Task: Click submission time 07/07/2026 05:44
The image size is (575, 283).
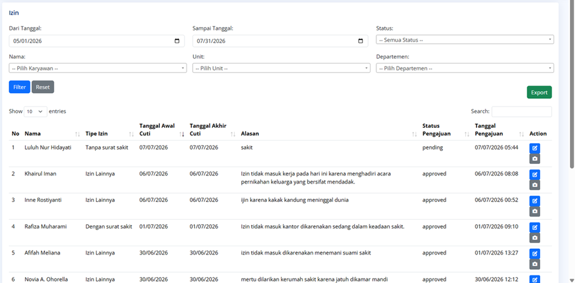Action: (x=496, y=148)
